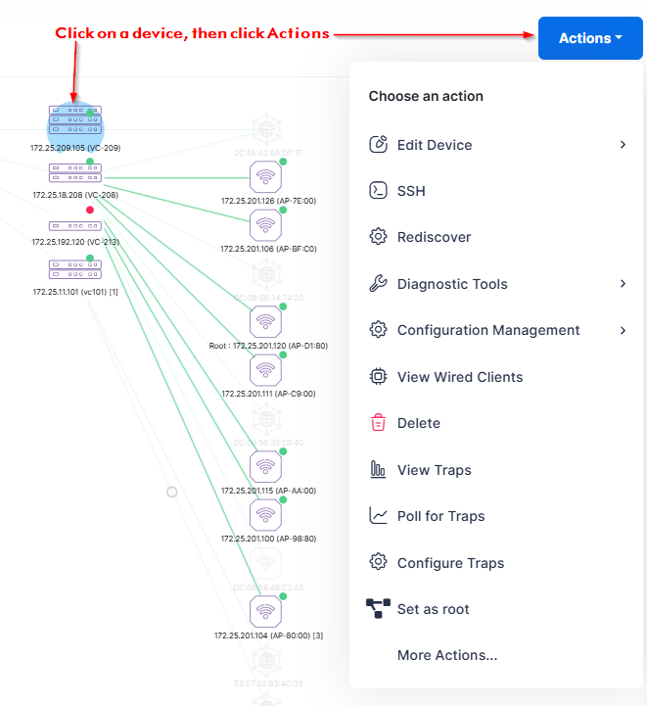This screenshot has width=647, height=706.
Task: Select the VC-209 switch stack device
Action: point(75,119)
